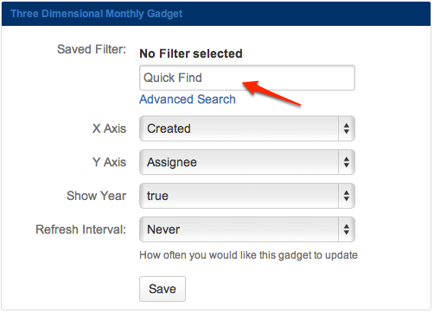Click the Y Axis label
This screenshot has height=313, width=434.
(109, 162)
